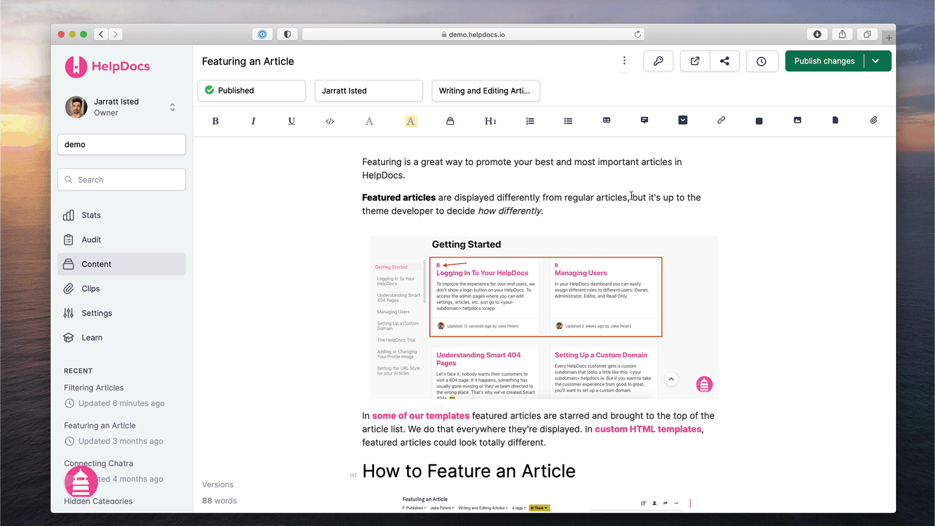Insert a collapsible dropdown section
This screenshot has height=526, width=935.
682,120
